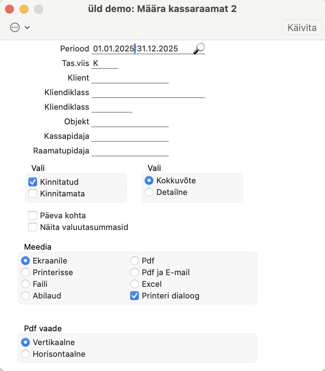This screenshot has width=325, height=371.
Task: Focus the Kassapidaja text field
Action: click(130, 136)
